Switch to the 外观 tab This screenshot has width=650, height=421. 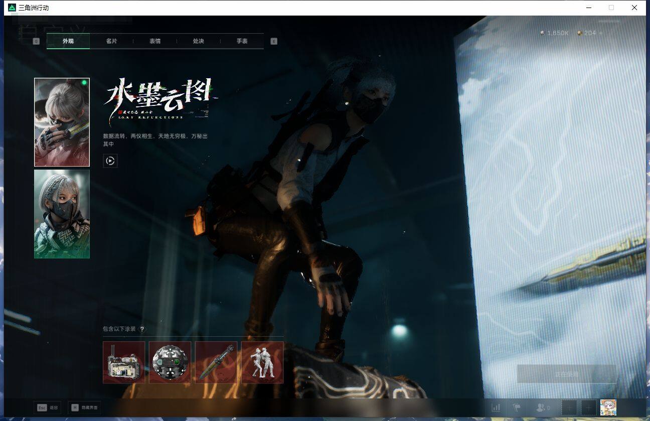pos(68,41)
